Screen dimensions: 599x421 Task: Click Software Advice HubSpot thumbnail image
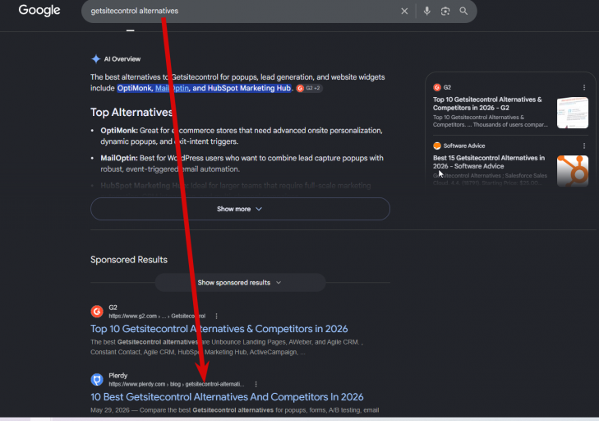(572, 171)
